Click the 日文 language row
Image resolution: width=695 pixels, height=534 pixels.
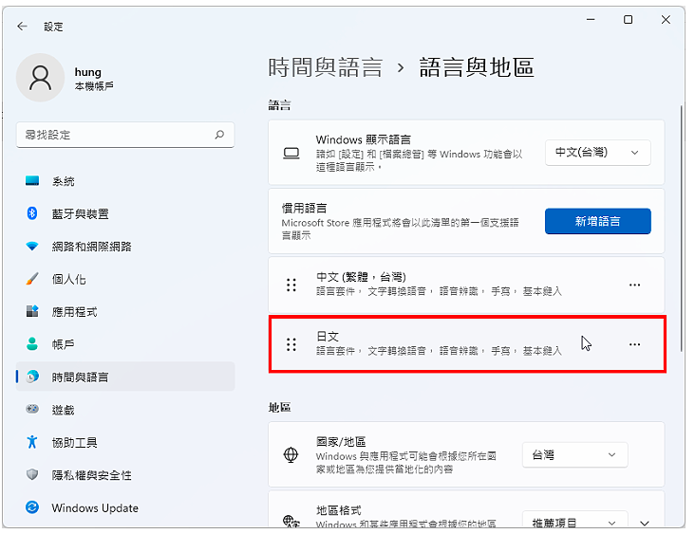point(467,344)
